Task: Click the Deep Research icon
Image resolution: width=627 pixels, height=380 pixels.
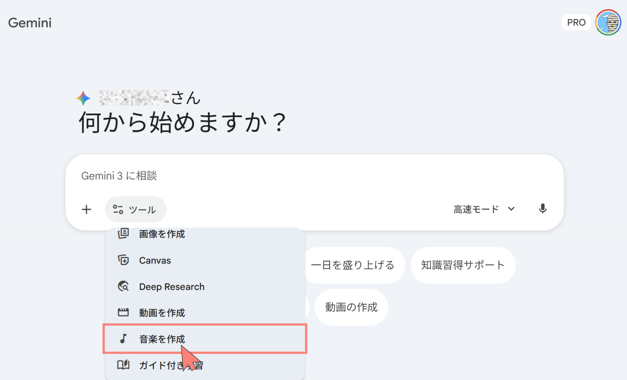Action: point(123,286)
